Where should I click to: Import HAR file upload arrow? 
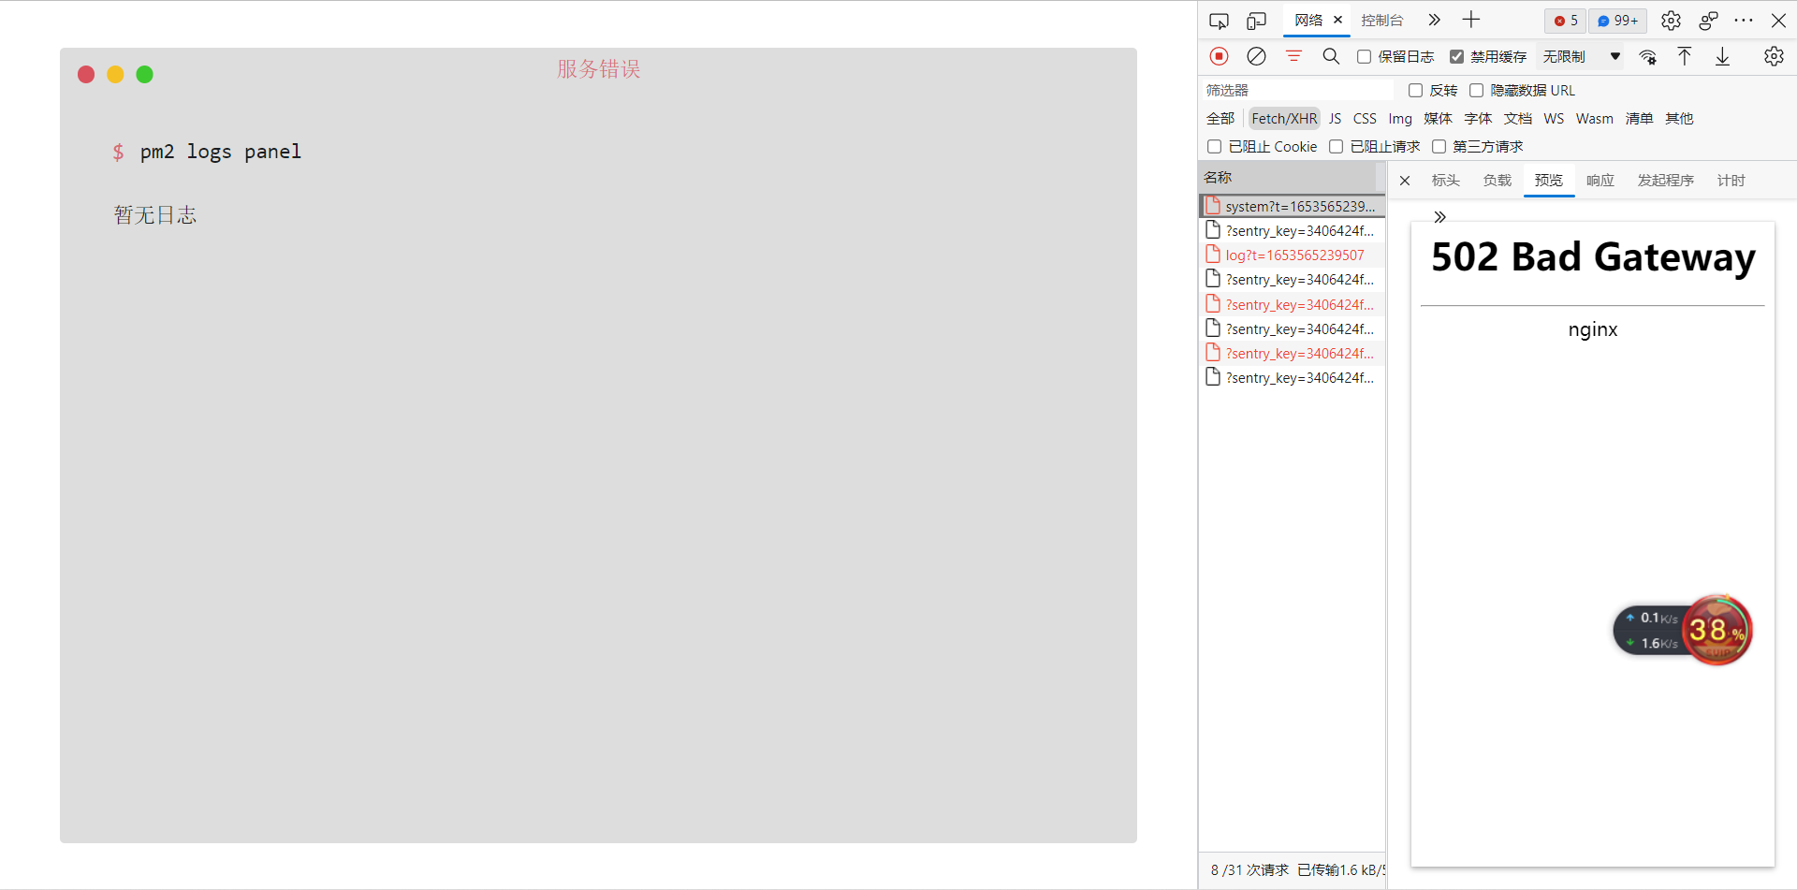click(x=1685, y=56)
